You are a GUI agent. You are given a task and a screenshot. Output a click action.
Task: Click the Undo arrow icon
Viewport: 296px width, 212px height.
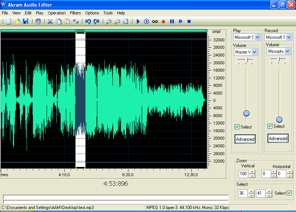click(88, 21)
